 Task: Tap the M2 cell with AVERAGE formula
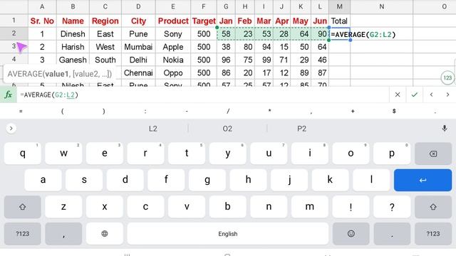coord(339,34)
